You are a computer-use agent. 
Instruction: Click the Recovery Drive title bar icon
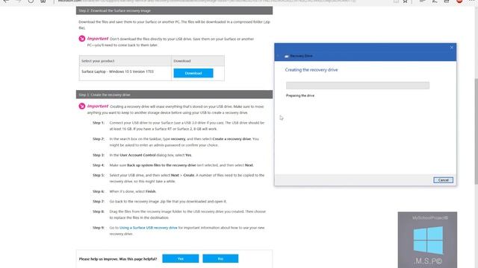click(286, 56)
